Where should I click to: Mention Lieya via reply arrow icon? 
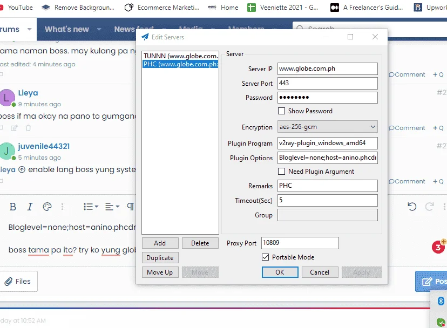[x=22, y=169]
